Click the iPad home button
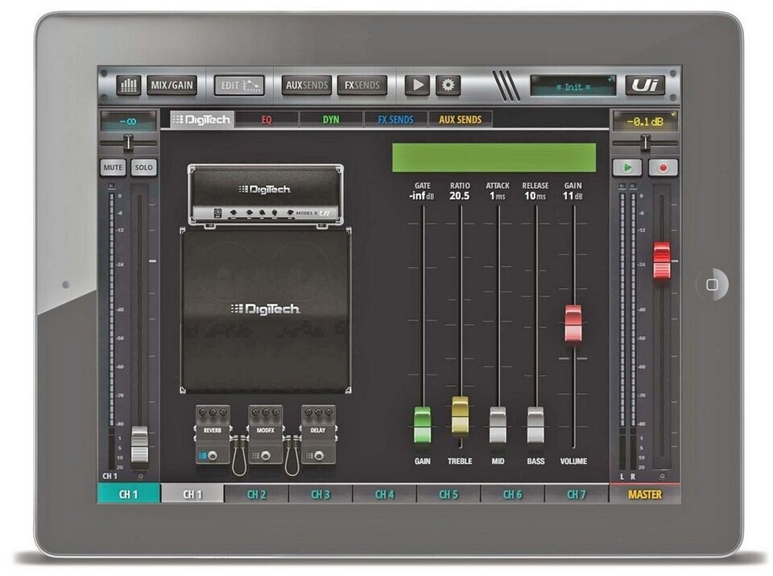773x576 pixels. point(712,284)
